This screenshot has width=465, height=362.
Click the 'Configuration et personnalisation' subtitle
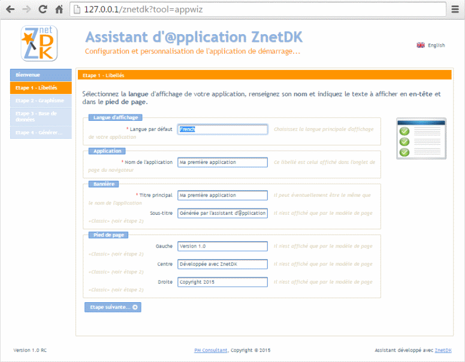[x=192, y=51]
